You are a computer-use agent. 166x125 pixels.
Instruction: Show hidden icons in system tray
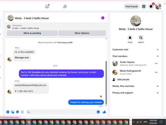134,122
